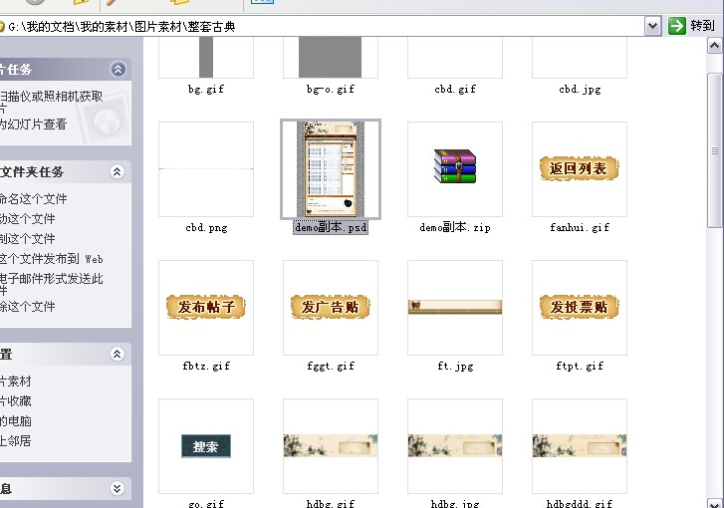Collapse the 文件夹任务 panel section
This screenshot has width=724, height=508.
click(x=118, y=171)
